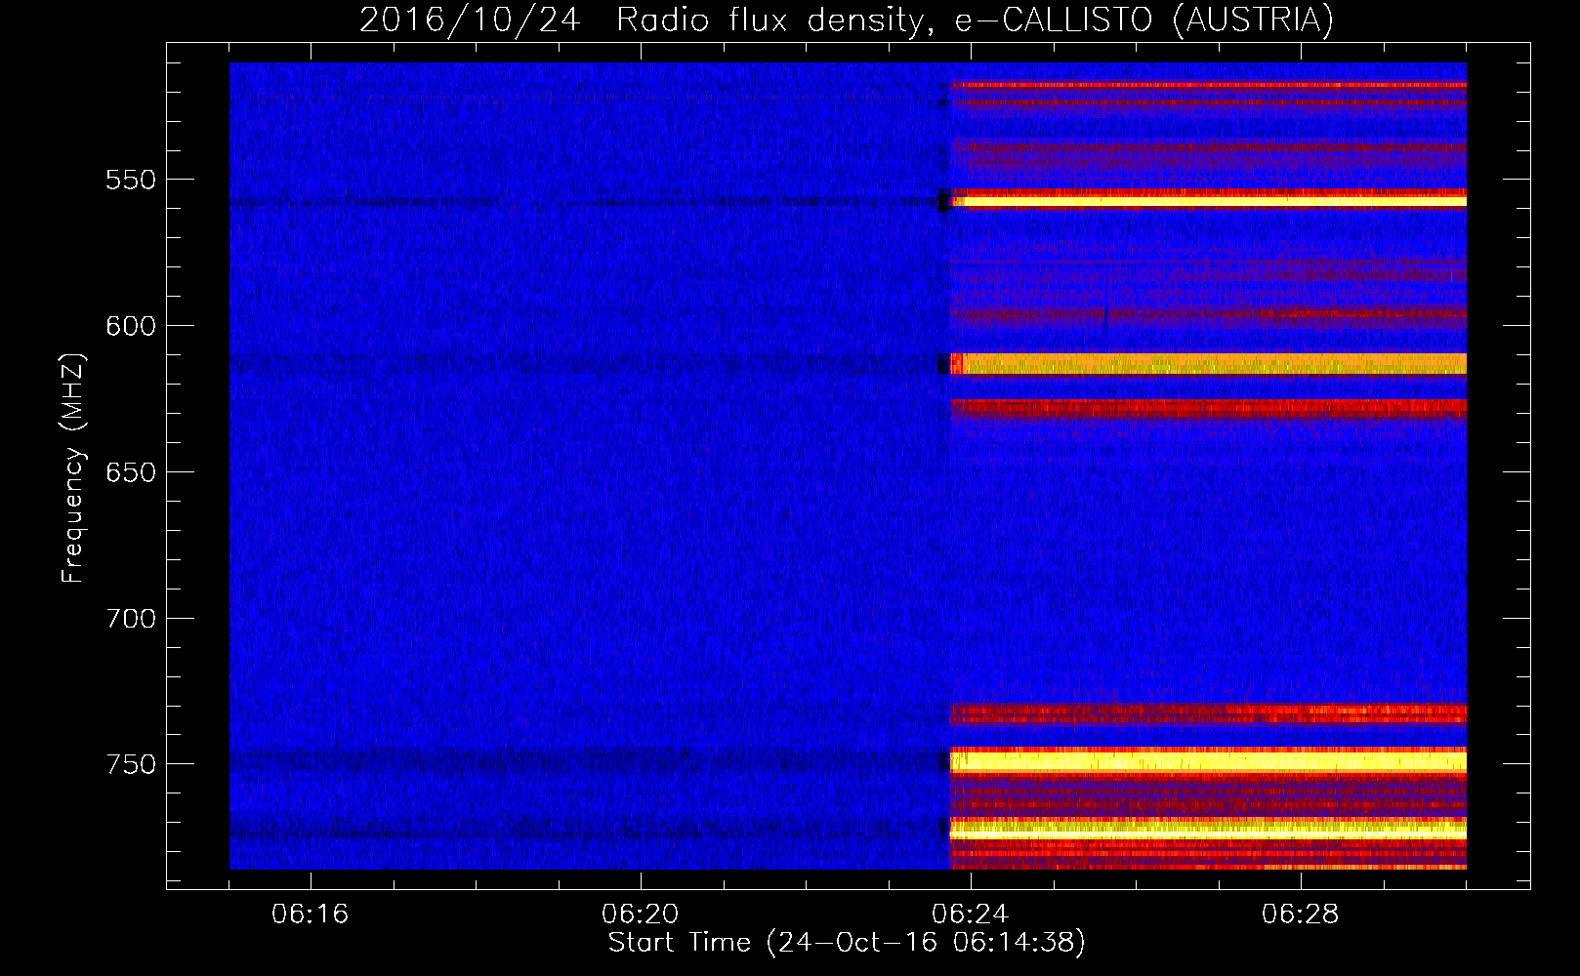Click the bright yellow emission band near 750 MHz

tap(1209, 761)
